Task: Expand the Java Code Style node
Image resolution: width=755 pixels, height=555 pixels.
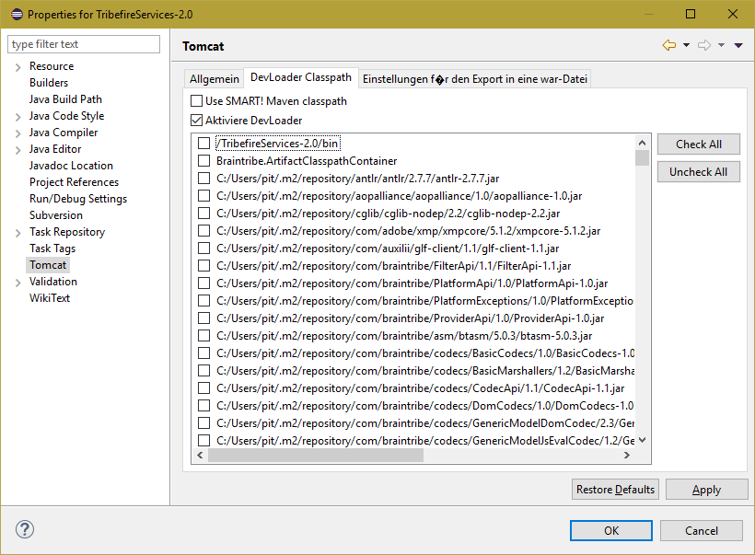Action: (x=17, y=117)
